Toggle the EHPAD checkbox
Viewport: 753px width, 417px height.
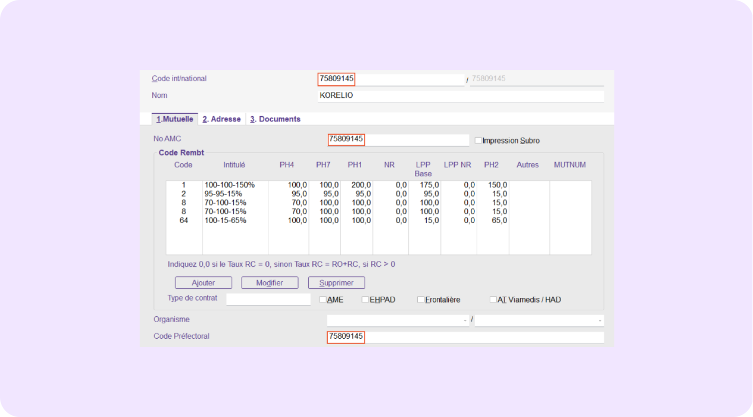click(365, 300)
